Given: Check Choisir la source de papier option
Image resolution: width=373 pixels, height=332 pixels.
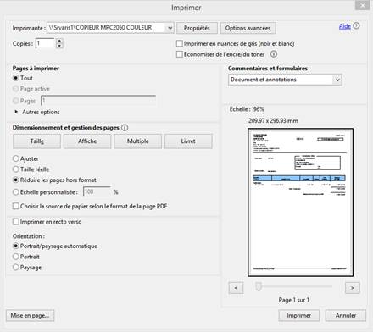Looking at the screenshot, I should click(x=16, y=206).
